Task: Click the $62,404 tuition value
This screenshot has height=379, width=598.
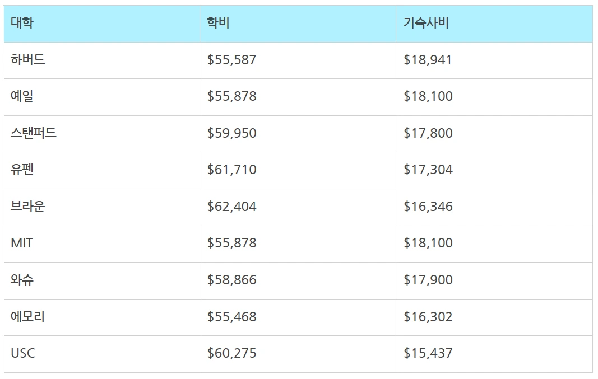Action: [231, 207]
